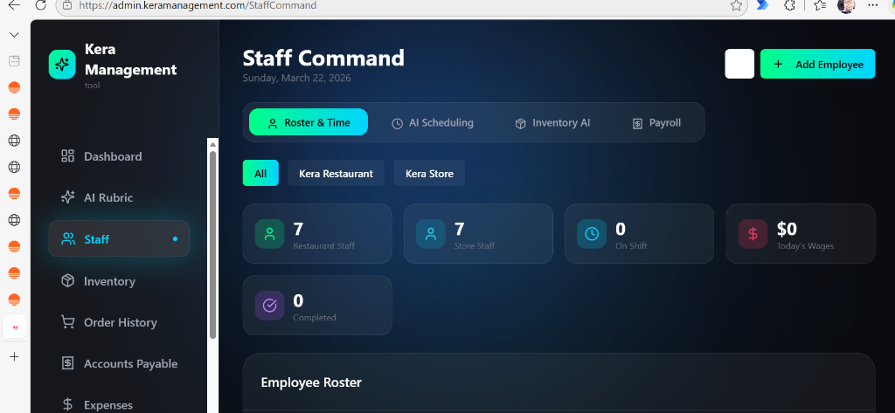Screen dimensions: 895x413
Task: Click the 'Completed' label
Action: coord(315,318)
